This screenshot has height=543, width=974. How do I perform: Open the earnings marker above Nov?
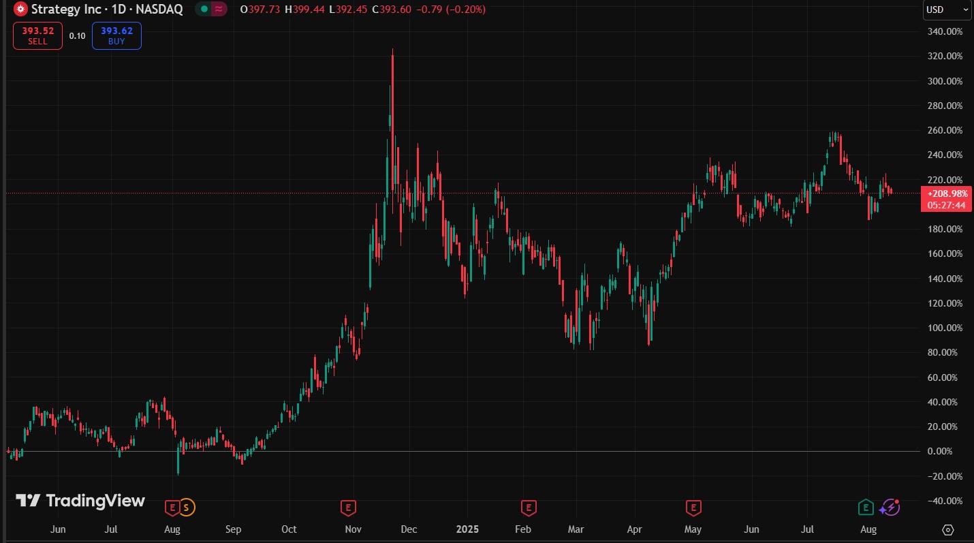pos(348,507)
